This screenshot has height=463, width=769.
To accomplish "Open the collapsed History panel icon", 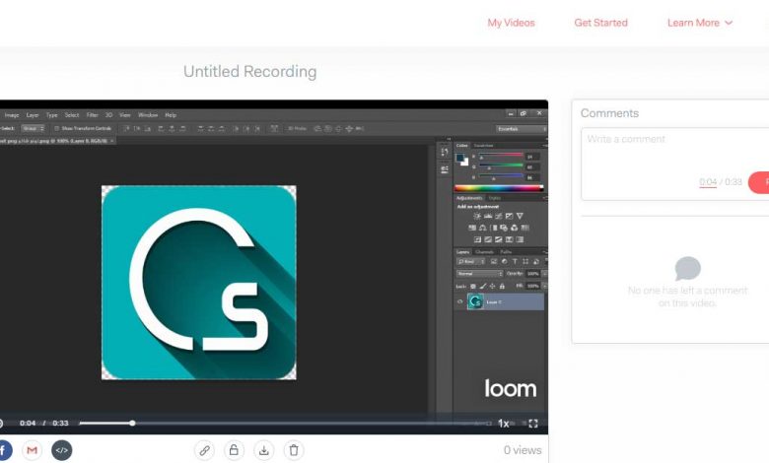I will (x=445, y=152).
